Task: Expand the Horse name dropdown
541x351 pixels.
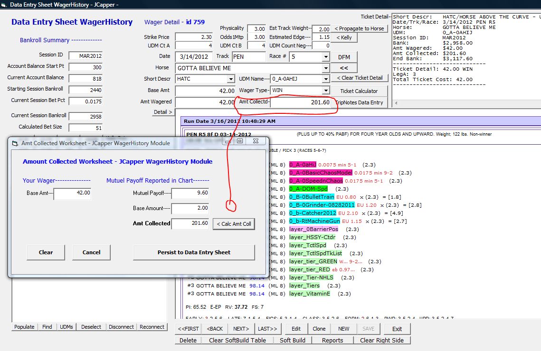Action: point(326,68)
